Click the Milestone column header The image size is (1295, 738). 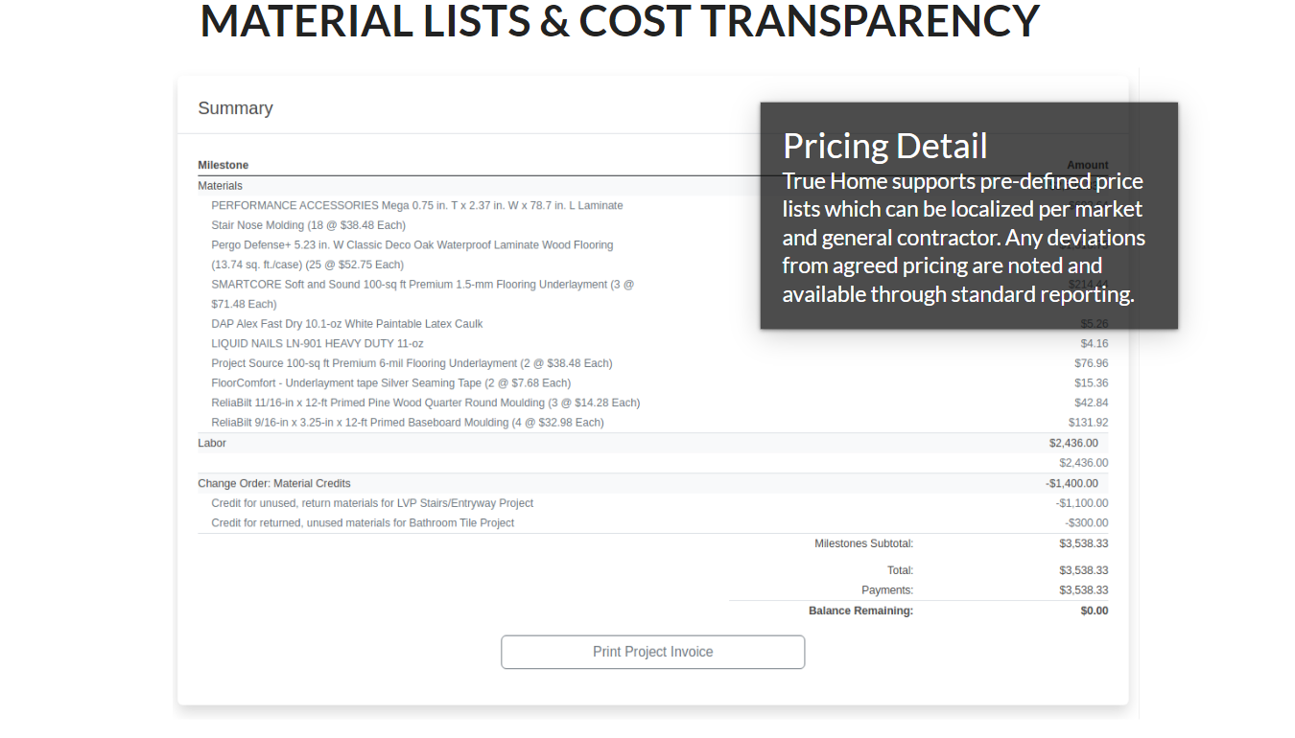pyautogui.click(x=223, y=165)
